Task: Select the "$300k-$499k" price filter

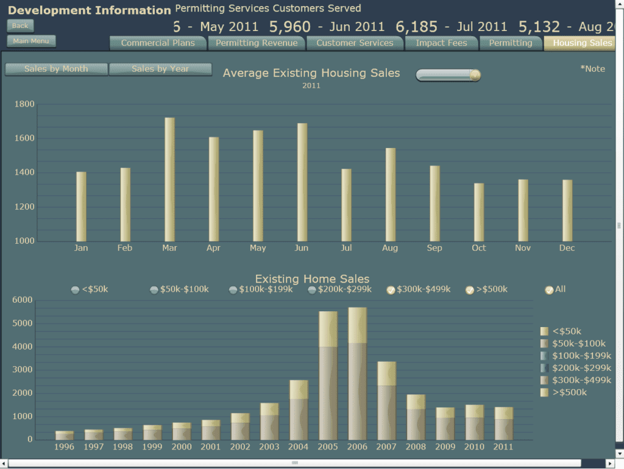Action: (x=390, y=290)
